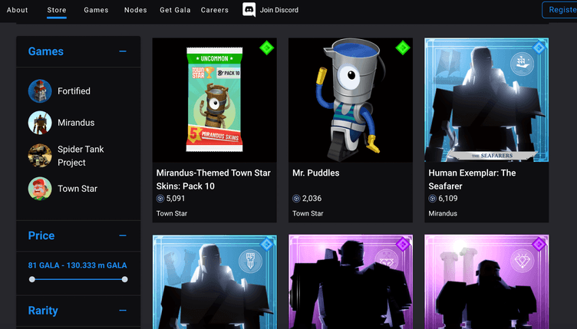This screenshot has width=577, height=329.
Task: Click blue gem on fist emblem exemplar card
Action: (267, 245)
